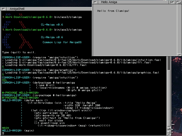The height and width of the screenshot is (136, 182).
Task: Click the '(gfx:set-a-pen rp 1)' line
Action: point(51,113)
